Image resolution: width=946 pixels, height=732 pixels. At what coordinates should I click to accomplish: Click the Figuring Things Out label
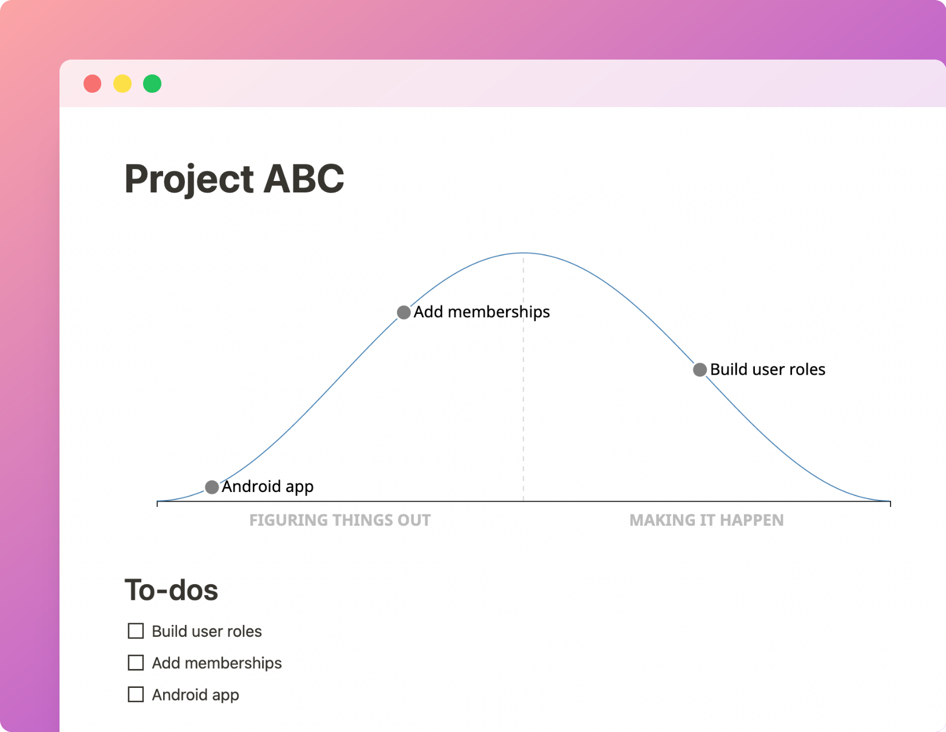[x=340, y=520]
